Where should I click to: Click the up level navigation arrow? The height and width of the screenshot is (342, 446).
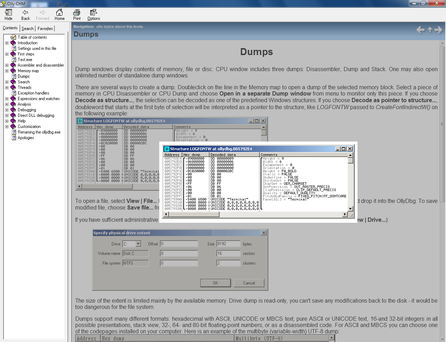(430, 30)
